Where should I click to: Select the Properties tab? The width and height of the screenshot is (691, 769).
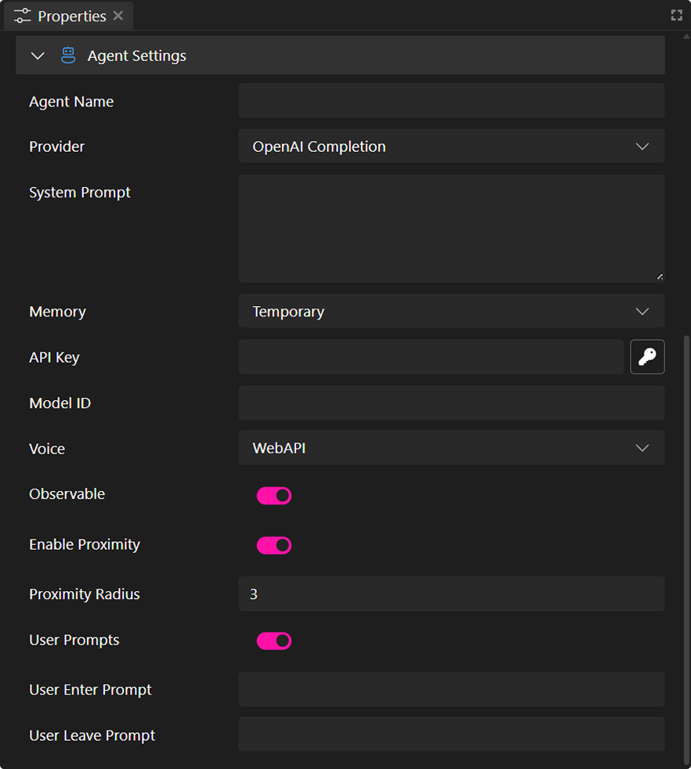71,16
